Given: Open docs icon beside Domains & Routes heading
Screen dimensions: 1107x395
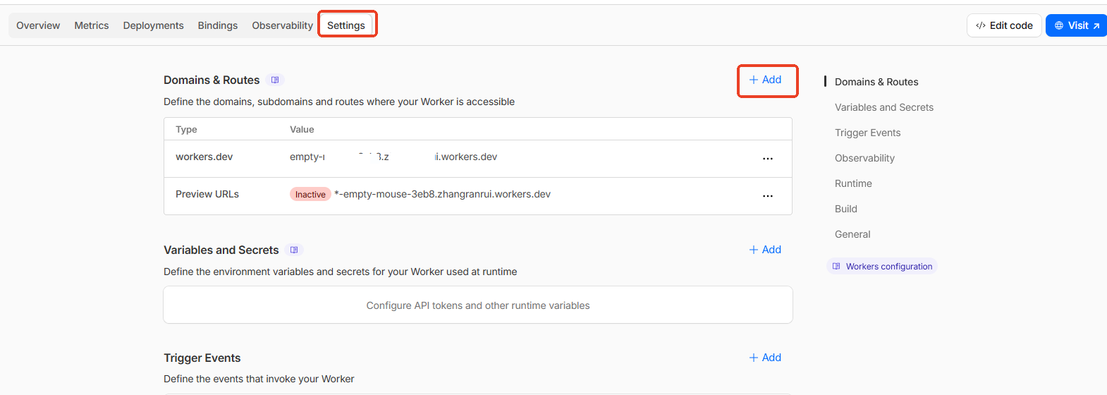Looking at the screenshot, I should pyautogui.click(x=275, y=80).
